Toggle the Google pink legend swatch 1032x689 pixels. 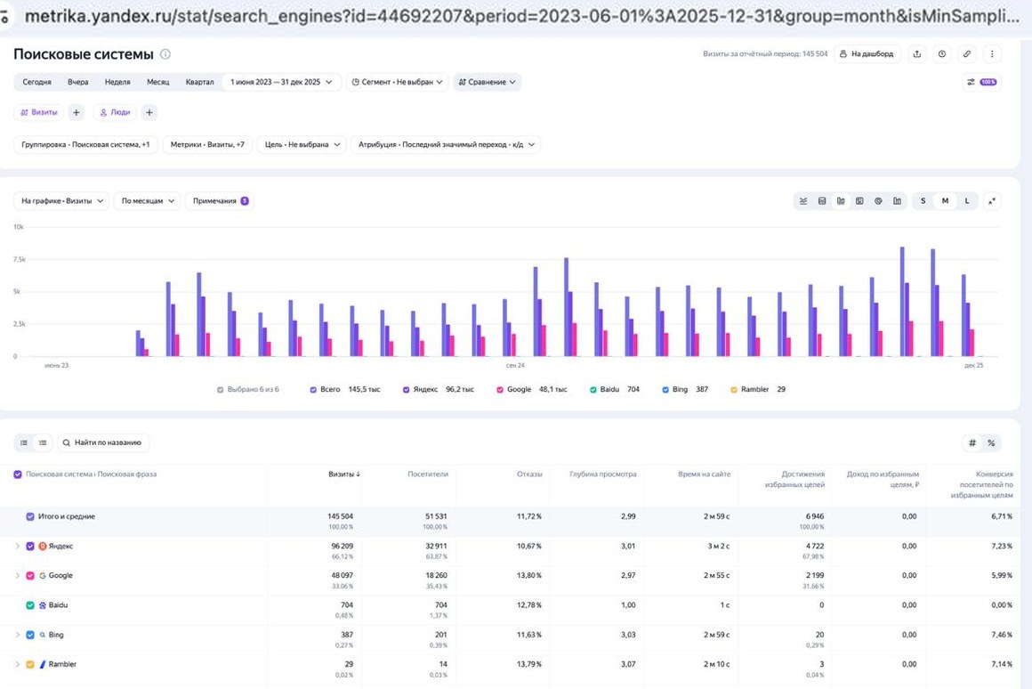[500, 390]
